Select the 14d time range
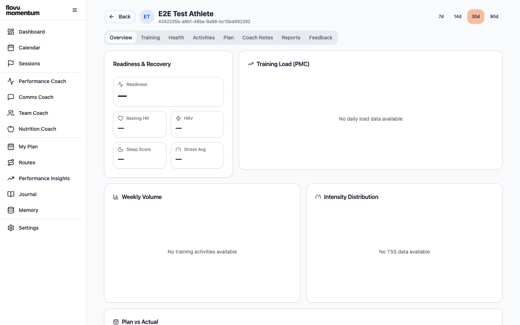Image resolution: width=520 pixels, height=325 pixels. (458, 17)
